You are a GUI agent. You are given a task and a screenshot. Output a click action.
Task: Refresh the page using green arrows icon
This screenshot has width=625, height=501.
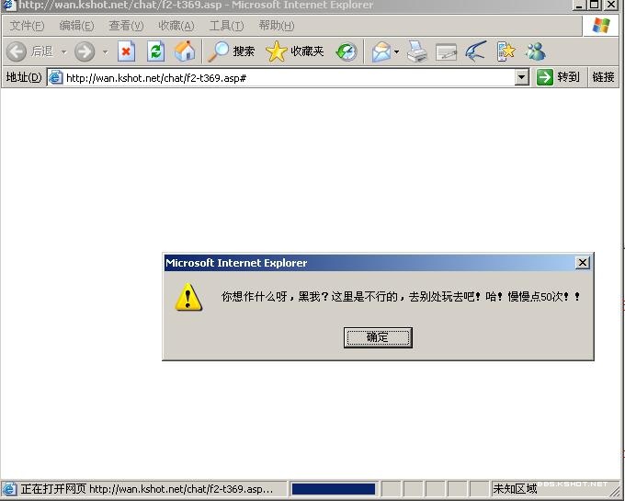tap(156, 51)
